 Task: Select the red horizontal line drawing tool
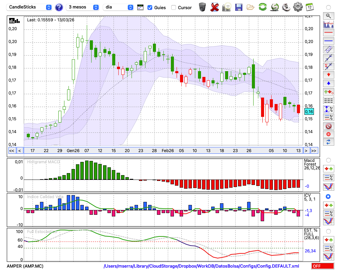[328, 33]
